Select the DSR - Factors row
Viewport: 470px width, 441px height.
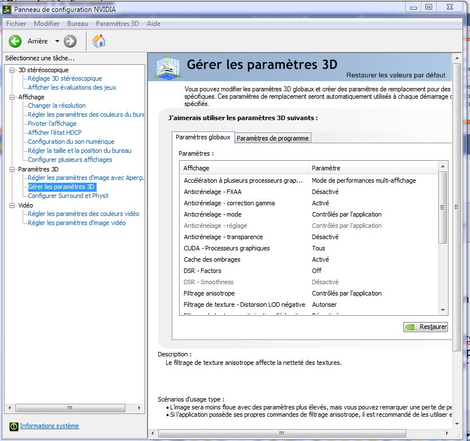coord(309,271)
